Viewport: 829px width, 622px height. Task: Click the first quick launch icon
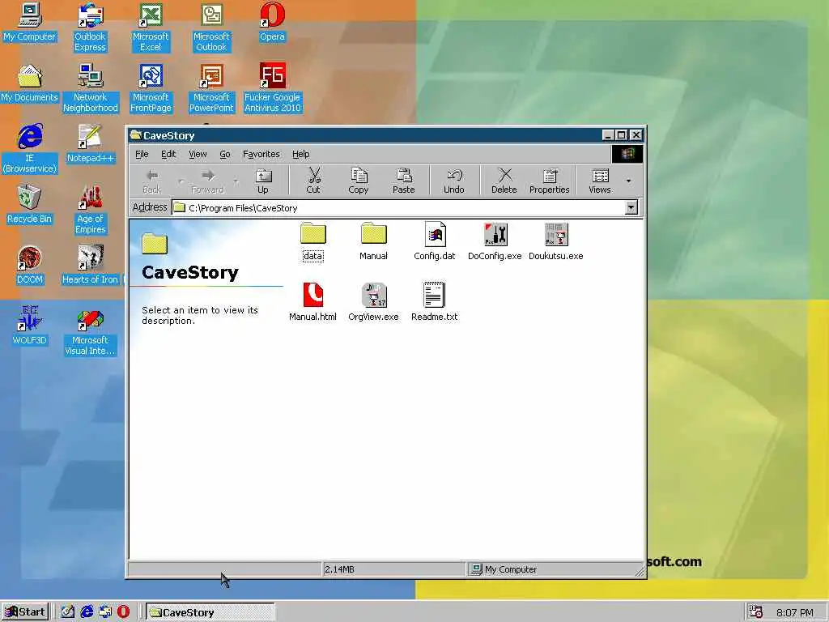tap(68, 612)
